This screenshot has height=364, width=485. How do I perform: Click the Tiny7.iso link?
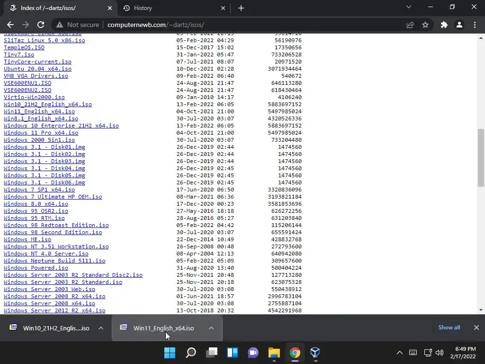pos(19,55)
